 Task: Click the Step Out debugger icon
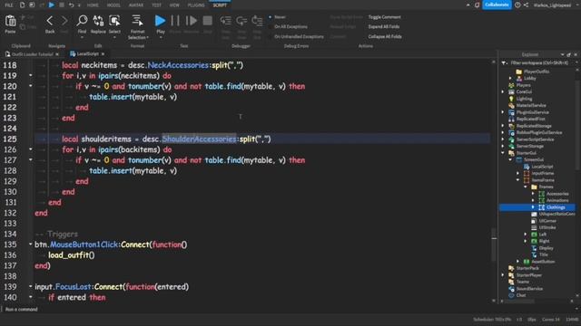pos(257,21)
